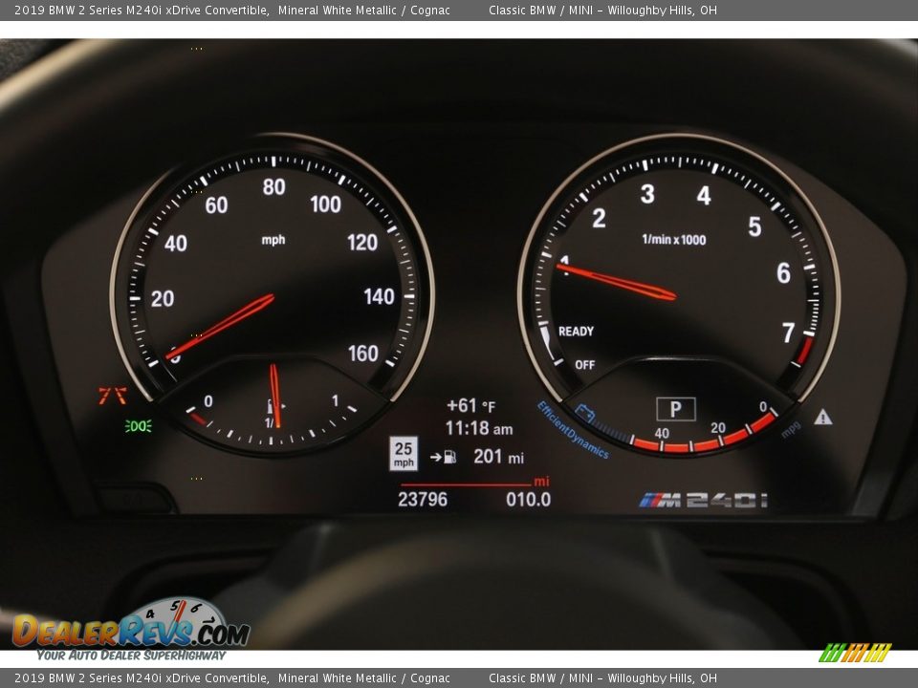
Task: Click the red redline zone on tachometer
Action: point(805,350)
